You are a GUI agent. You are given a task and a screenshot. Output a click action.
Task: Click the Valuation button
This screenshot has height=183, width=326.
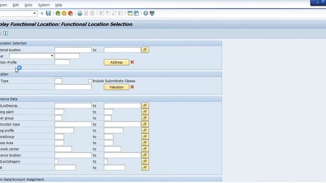click(x=117, y=87)
